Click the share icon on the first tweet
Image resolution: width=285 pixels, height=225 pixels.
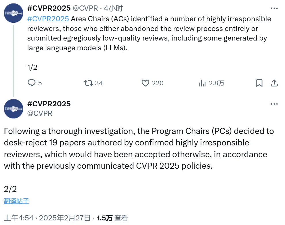tap(274, 83)
